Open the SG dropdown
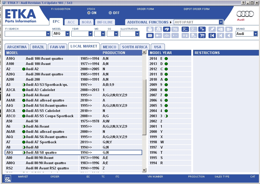Screen dimensions: 260x184 tap(116, 34)
